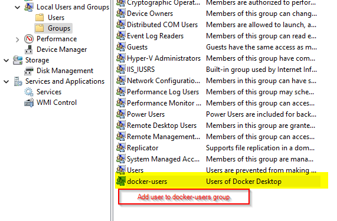The height and width of the screenshot is (221, 337).
Task: Expand the Performance tree node
Action: coord(17,39)
